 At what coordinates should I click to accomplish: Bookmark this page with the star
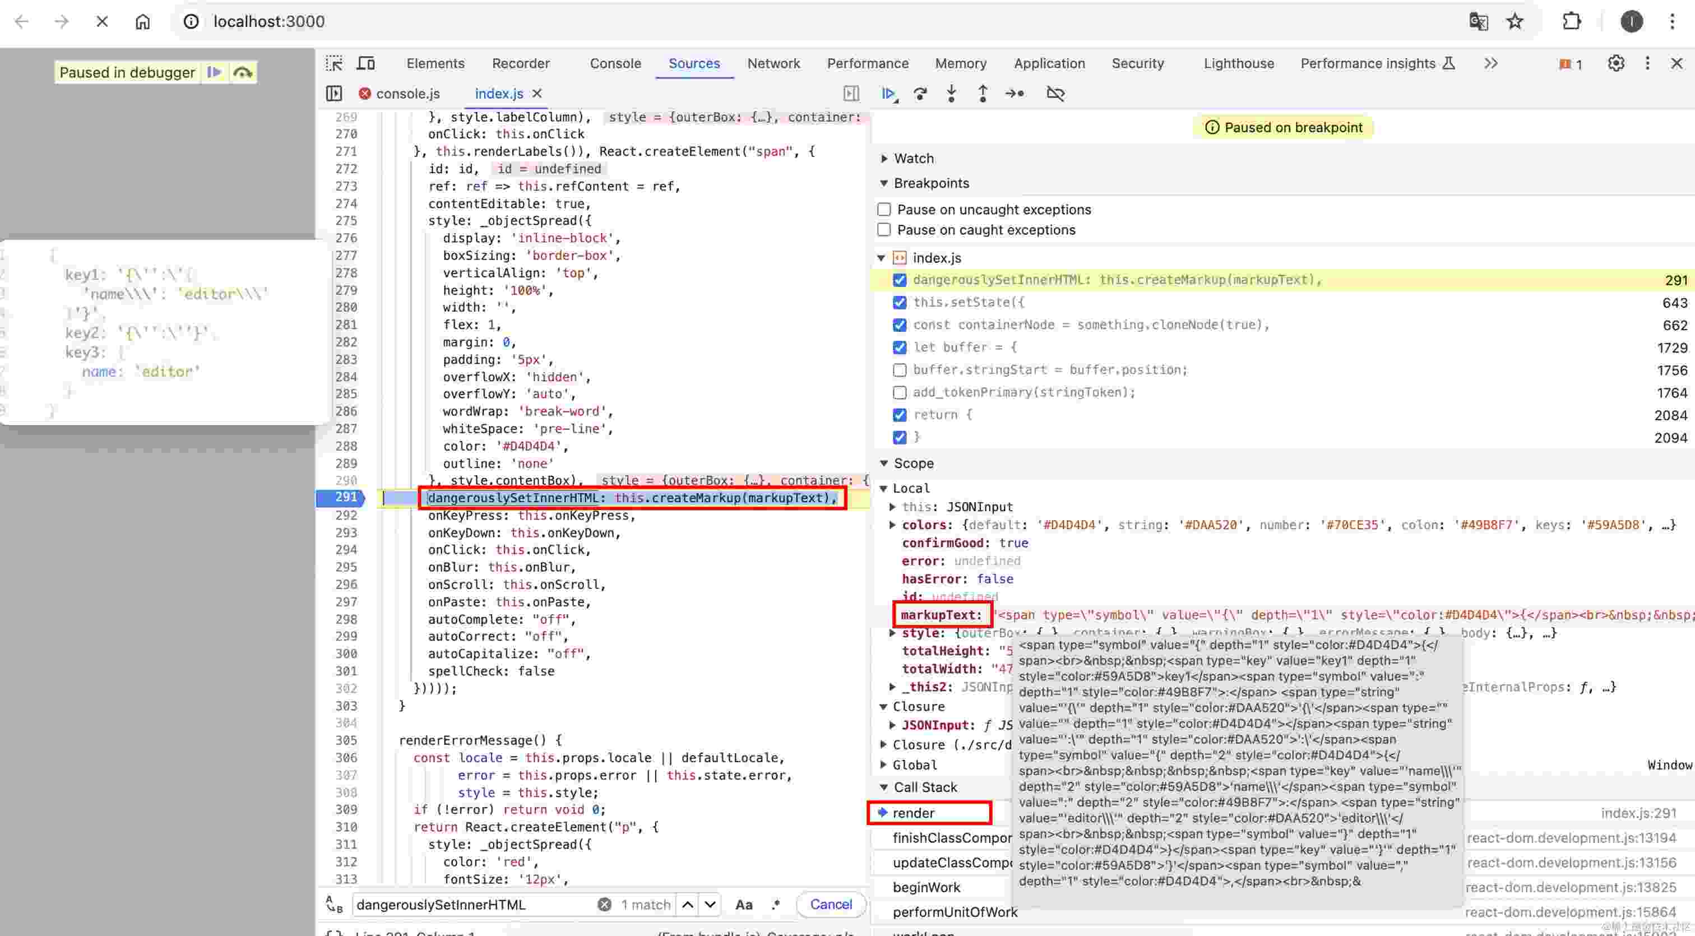1515,22
